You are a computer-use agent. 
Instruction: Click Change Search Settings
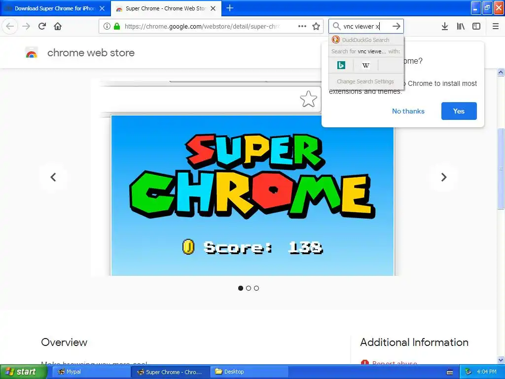[x=365, y=81]
